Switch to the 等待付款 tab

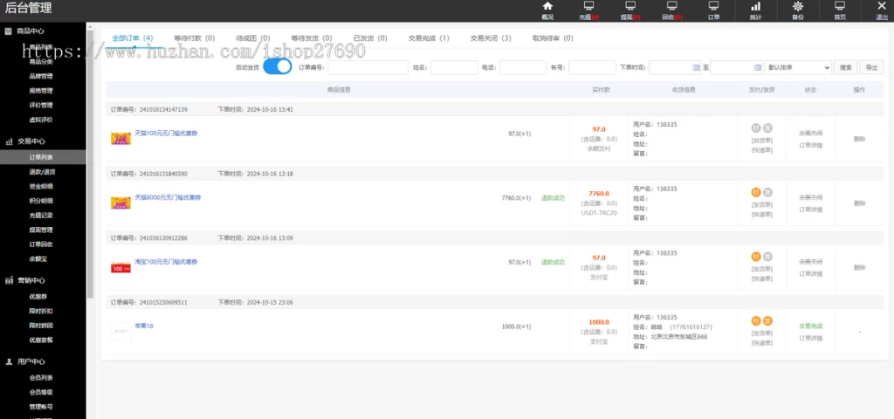(x=194, y=38)
